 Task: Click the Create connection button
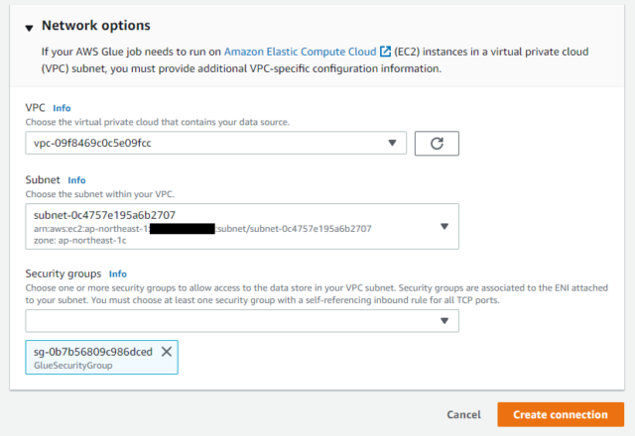point(561,414)
